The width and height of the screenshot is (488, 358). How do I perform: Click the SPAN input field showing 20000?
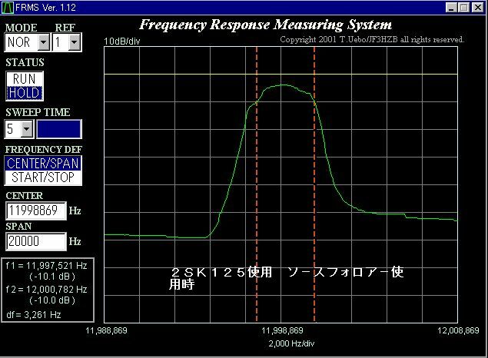tap(36, 241)
